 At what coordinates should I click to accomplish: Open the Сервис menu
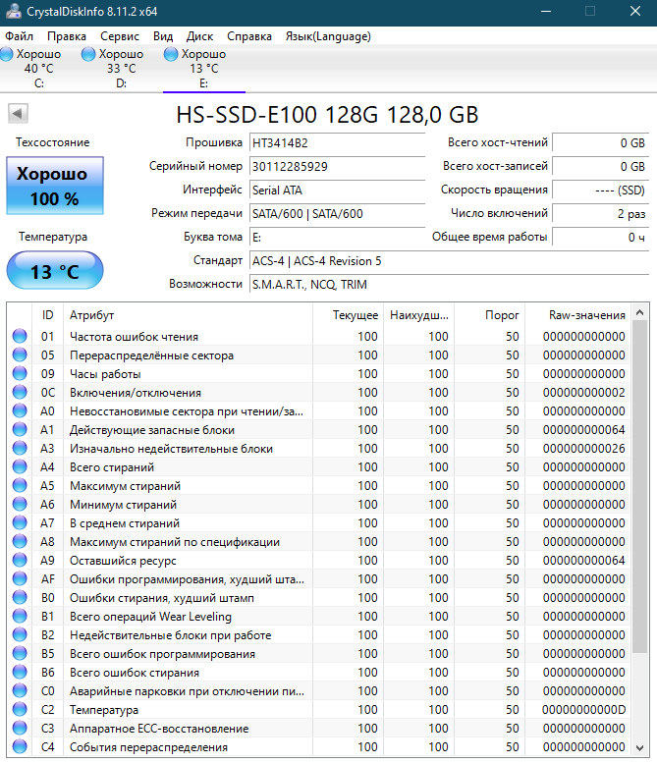[x=120, y=36]
